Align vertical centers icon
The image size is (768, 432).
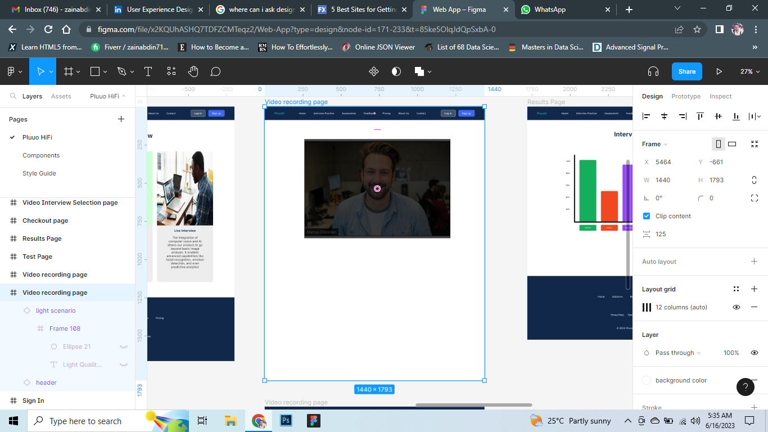[718, 116]
